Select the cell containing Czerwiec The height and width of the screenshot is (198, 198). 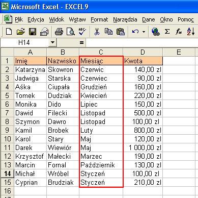(x=101, y=78)
